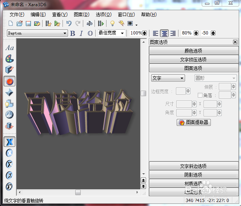Select the red circle design tool
Image resolution: width=241 pixels, height=206 pixels.
tap(9, 81)
